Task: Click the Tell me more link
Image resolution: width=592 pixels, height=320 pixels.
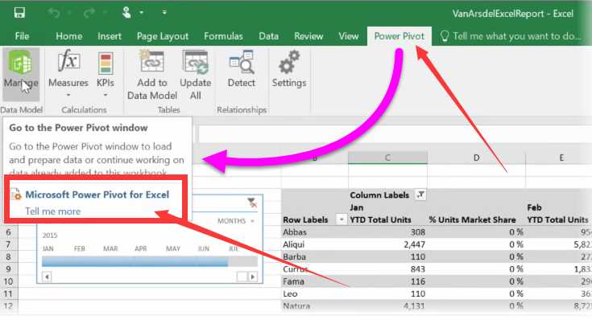Action: (x=53, y=211)
